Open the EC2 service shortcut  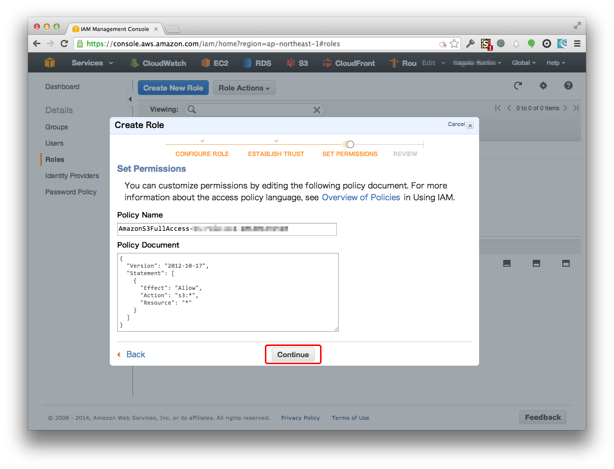coord(206,63)
